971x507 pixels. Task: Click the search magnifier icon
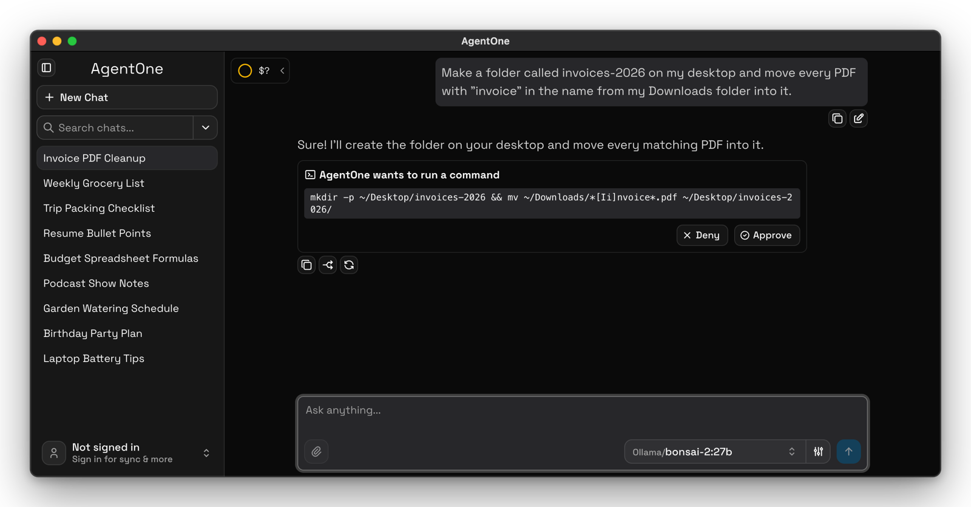coord(49,128)
